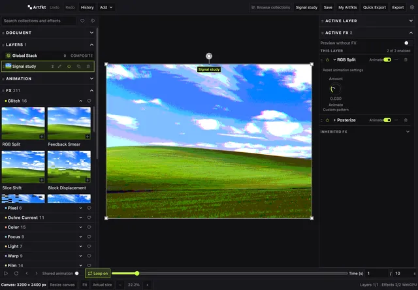The height and width of the screenshot is (290, 418).
Task: Collapse the Layers section
Action: point(91,44)
